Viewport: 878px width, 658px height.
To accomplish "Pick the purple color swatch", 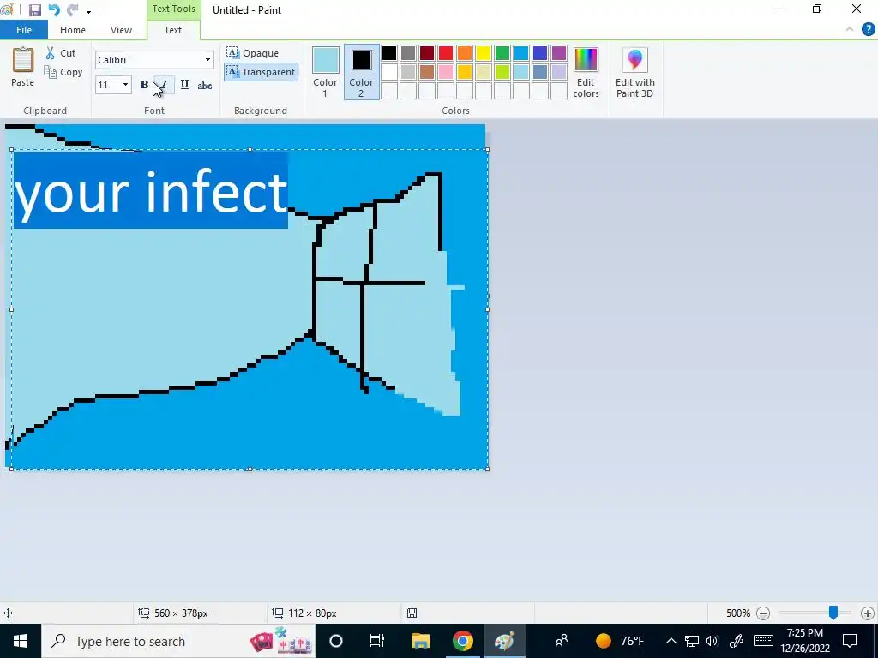I will point(559,53).
